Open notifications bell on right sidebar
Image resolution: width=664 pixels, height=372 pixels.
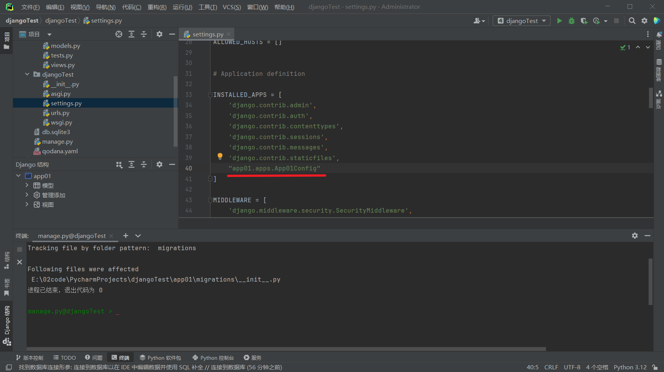tap(659, 40)
